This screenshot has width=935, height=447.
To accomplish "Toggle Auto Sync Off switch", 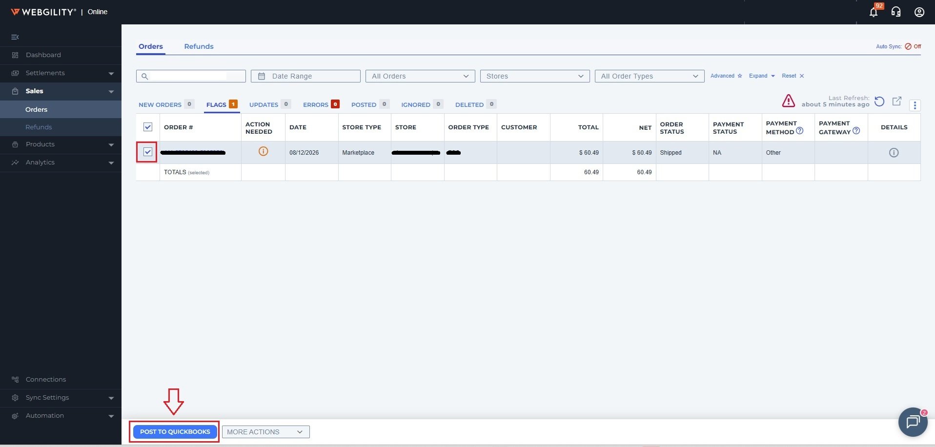I will 913,46.
